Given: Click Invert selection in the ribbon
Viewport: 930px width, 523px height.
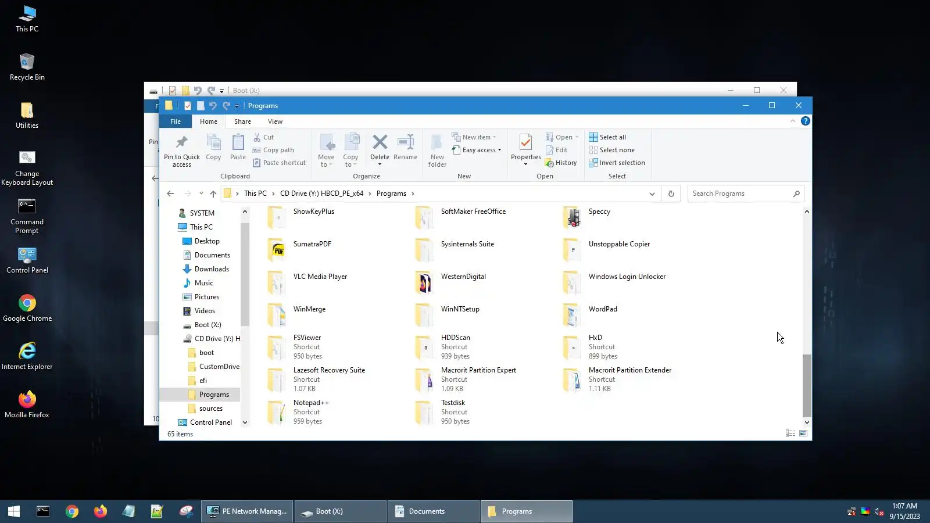Looking at the screenshot, I should (x=617, y=163).
